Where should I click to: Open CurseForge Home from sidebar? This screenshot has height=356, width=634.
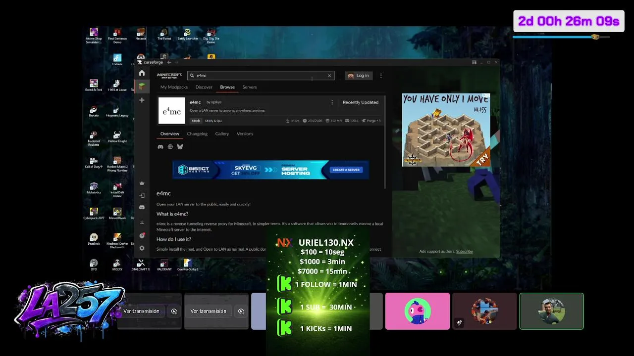coord(142,73)
